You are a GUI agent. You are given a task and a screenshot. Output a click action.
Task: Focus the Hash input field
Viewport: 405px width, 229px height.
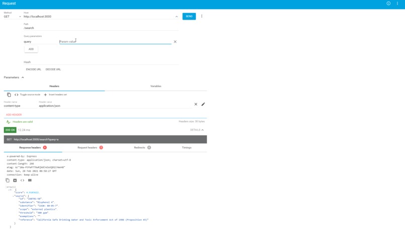tap(101, 62)
